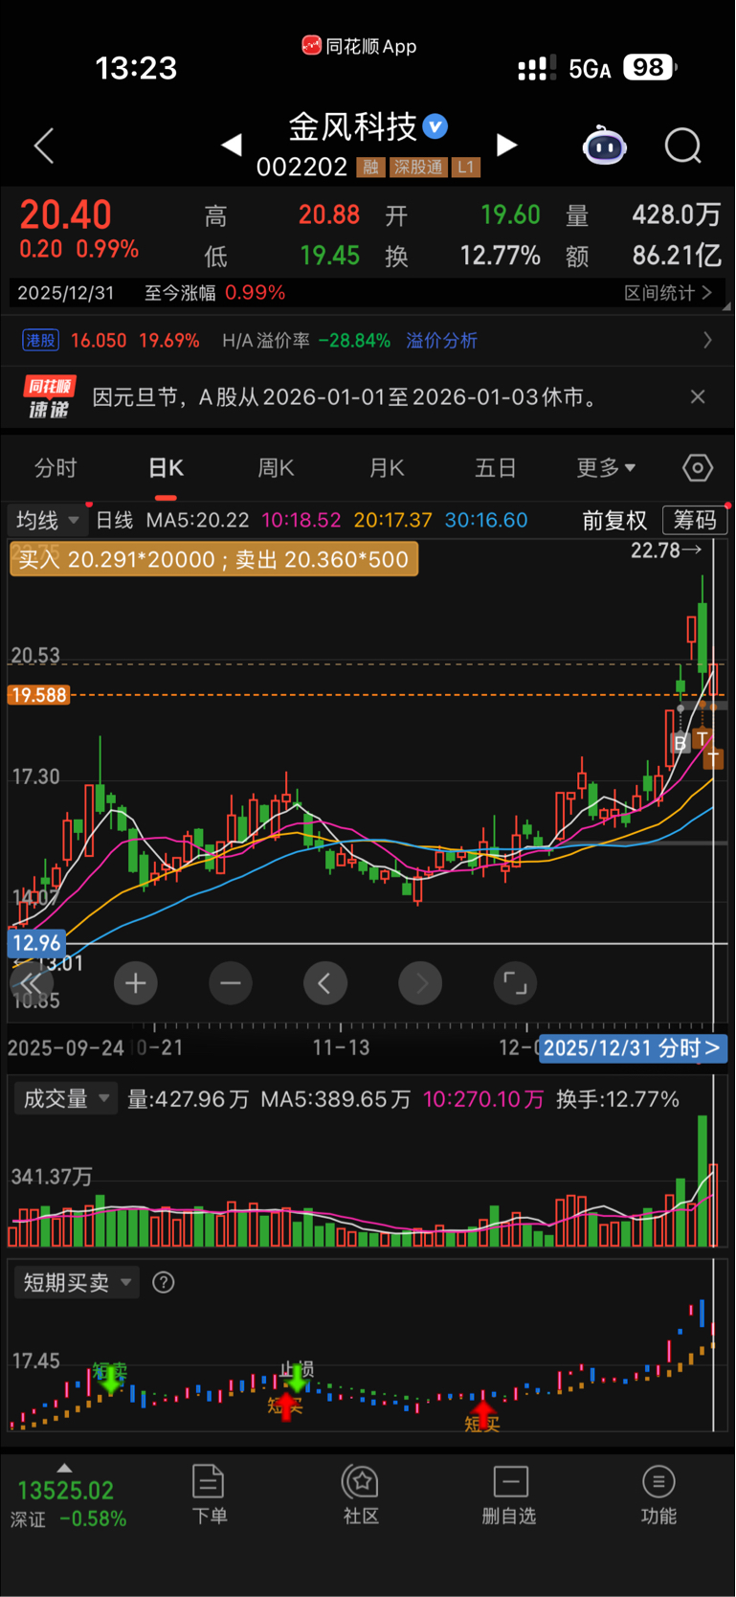Viewport: 736px width, 1597px height.
Task: Open holiday notice 因元旦节 announcement text
Action: [x=346, y=396]
